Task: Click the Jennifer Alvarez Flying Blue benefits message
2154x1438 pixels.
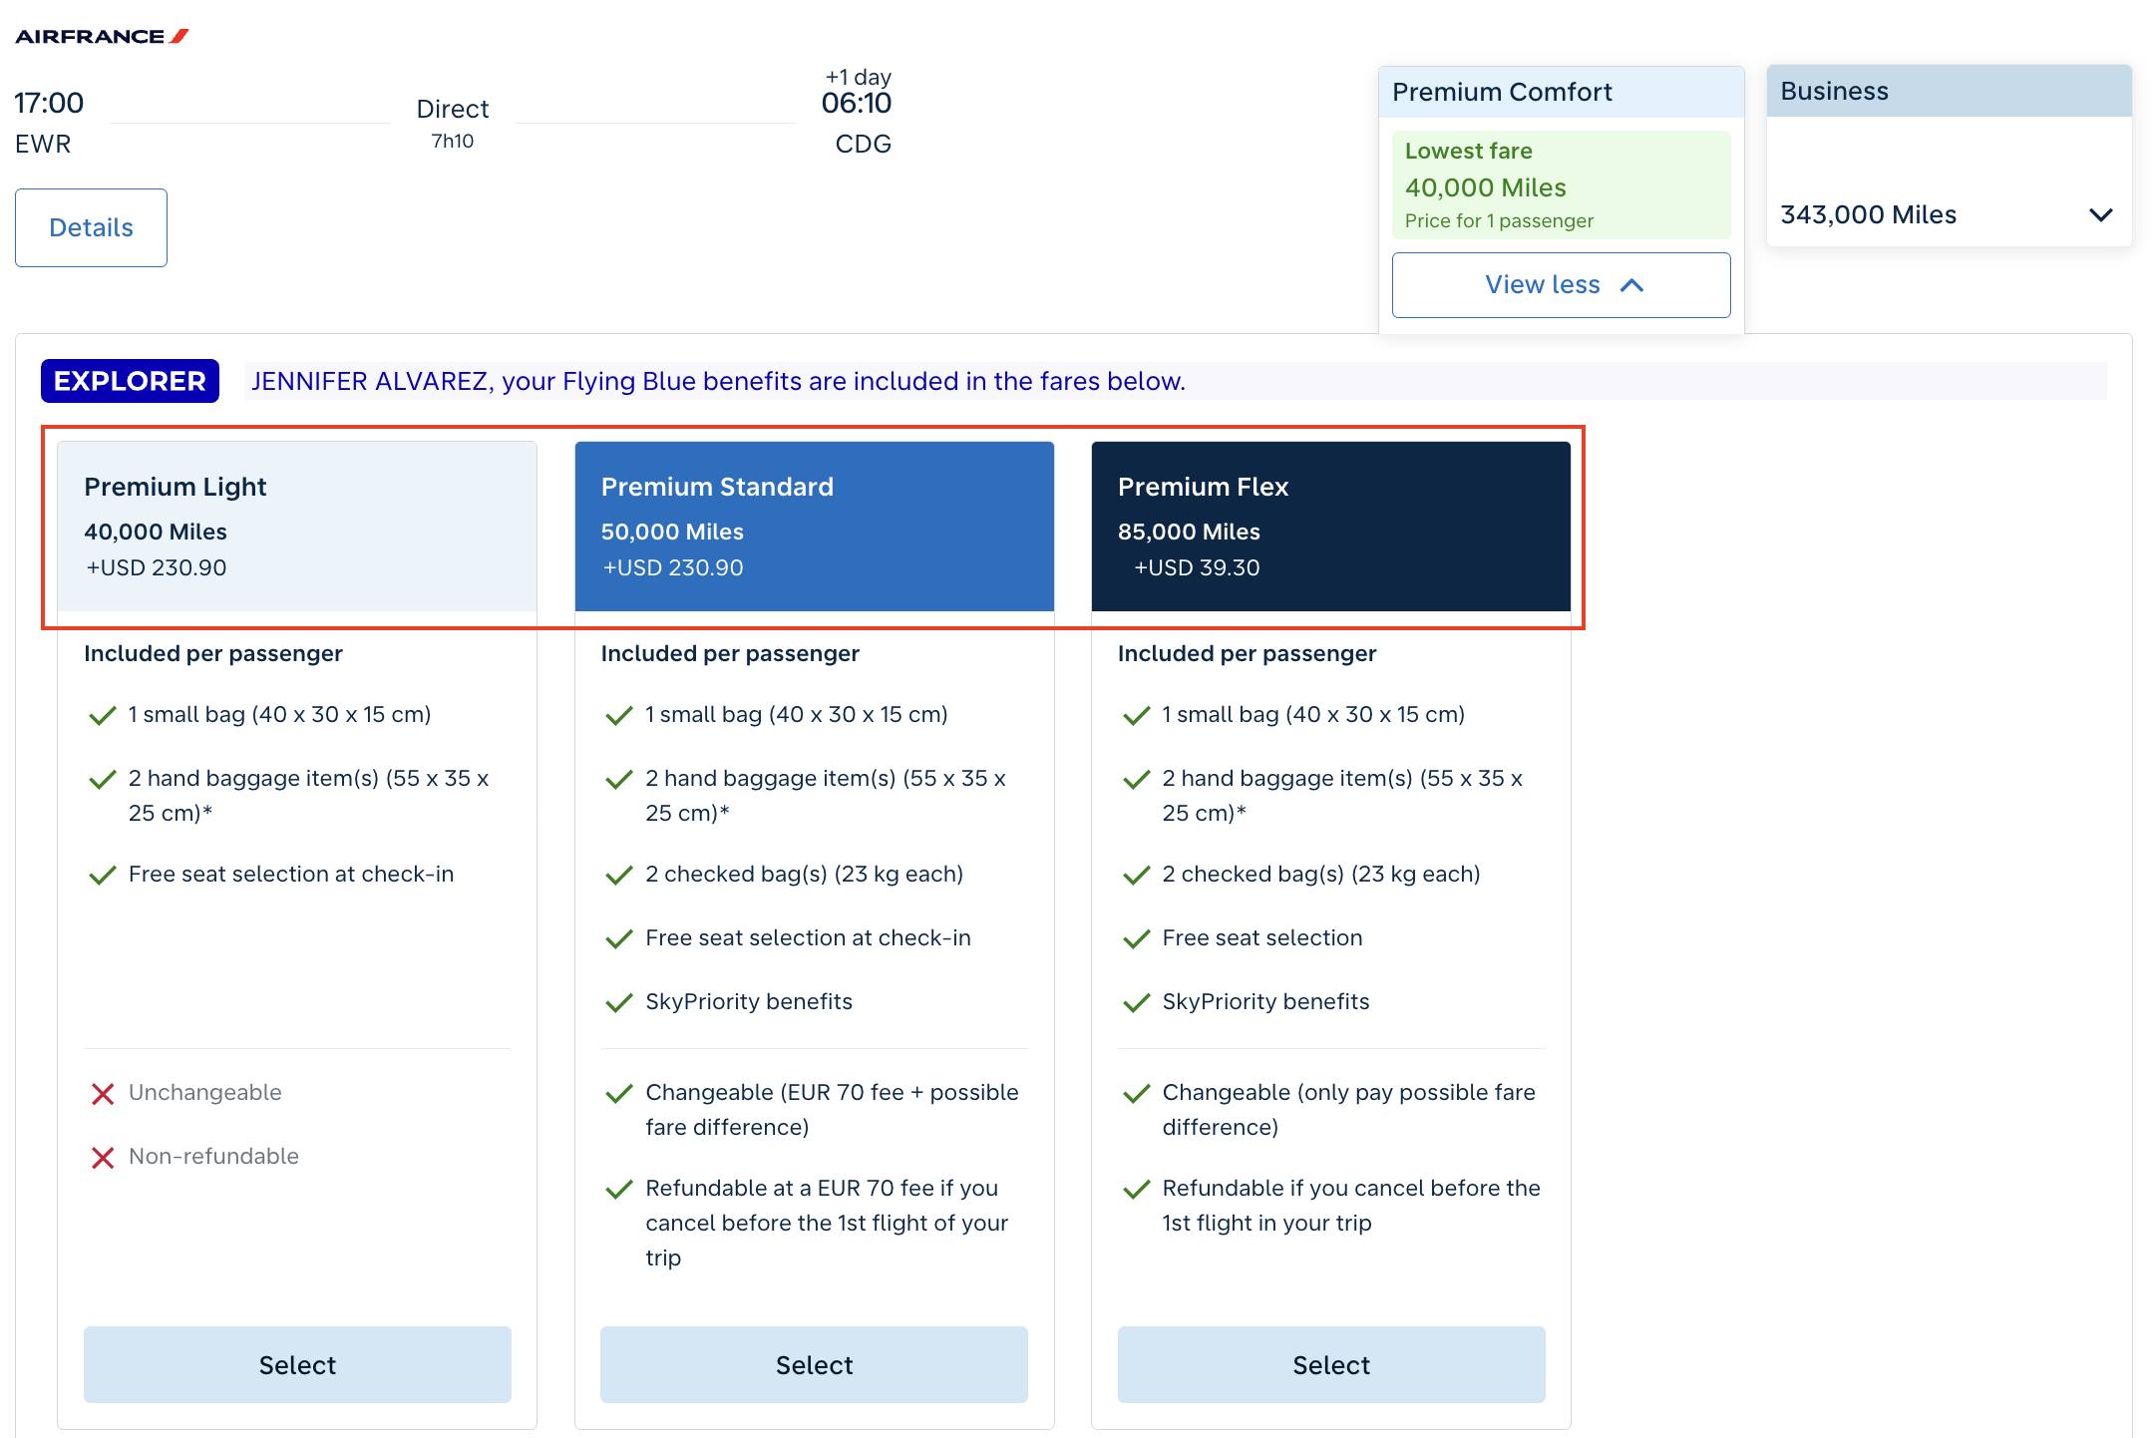Action: click(718, 381)
